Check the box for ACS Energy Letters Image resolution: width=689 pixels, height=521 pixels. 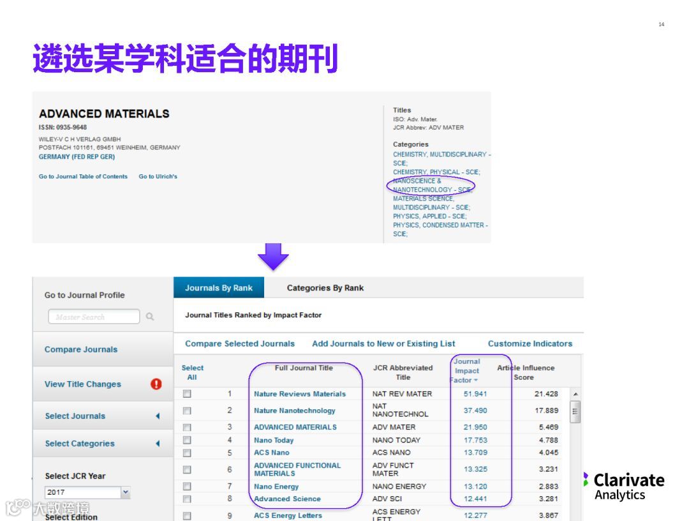point(187,515)
